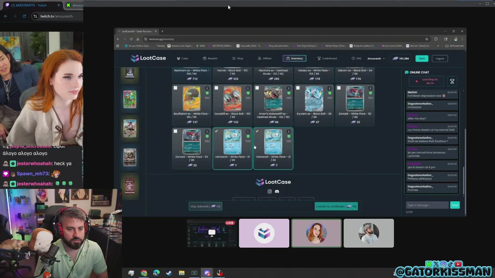Click the inner browser bookmark star icon

point(427,39)
